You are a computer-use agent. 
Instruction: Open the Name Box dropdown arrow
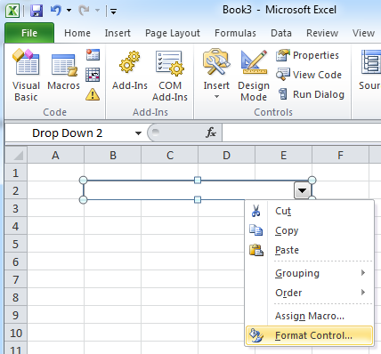point(138,133)
